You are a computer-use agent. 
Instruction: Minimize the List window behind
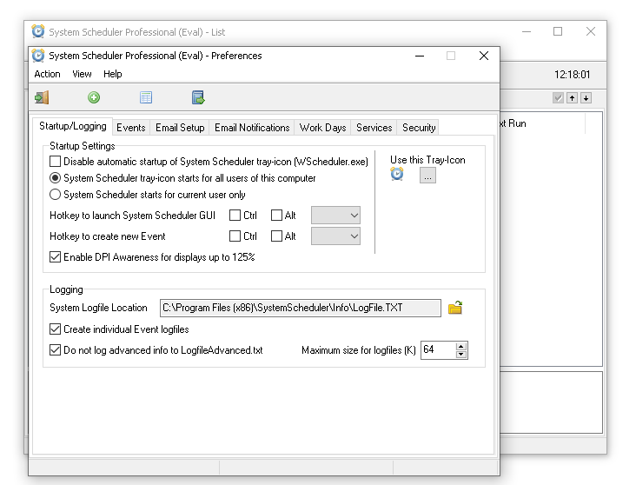(x=527, y=31)
